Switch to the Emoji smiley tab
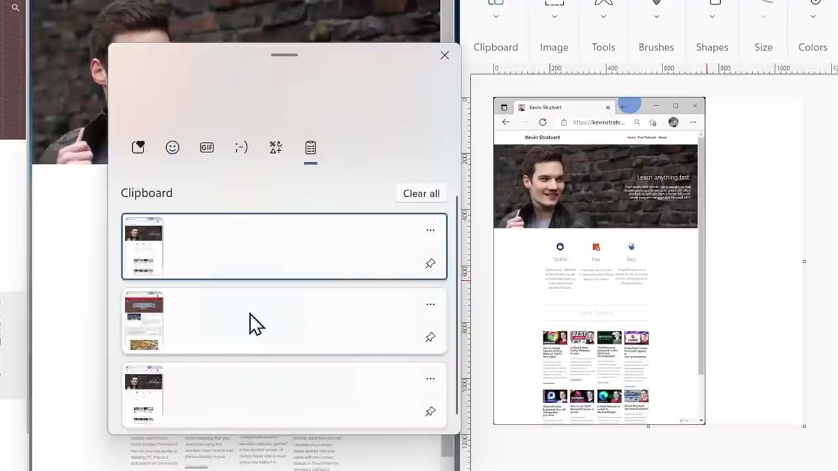838x471 pixels. [172, 148]
